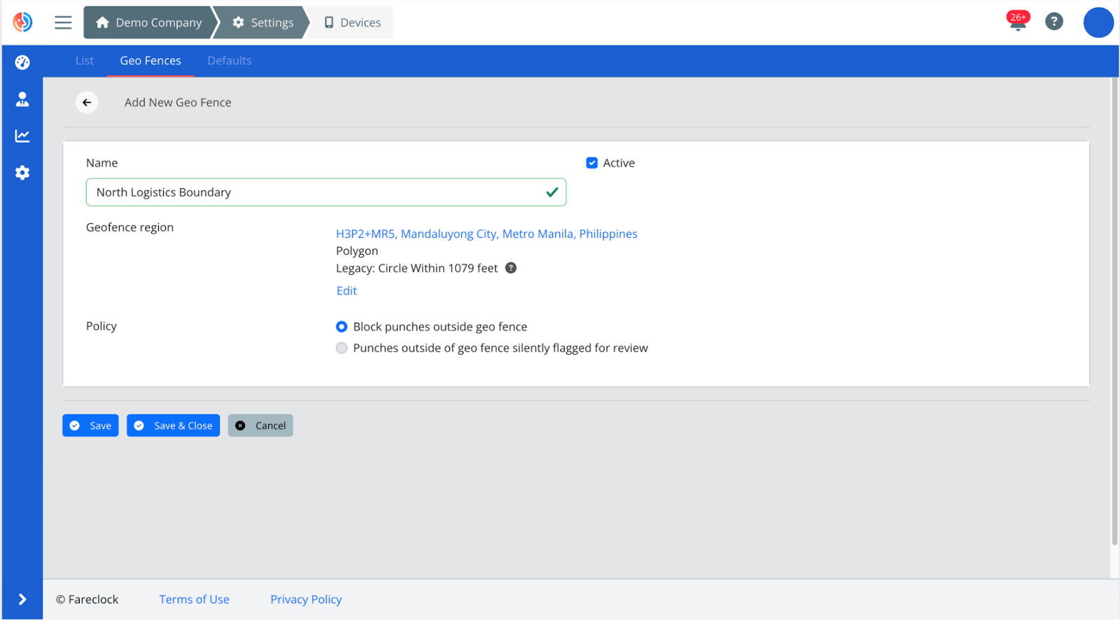The height and width of the screenshot is (620, 1120).
Task: Show the legacy circle help tooltip icon
Action: (511, 268)
